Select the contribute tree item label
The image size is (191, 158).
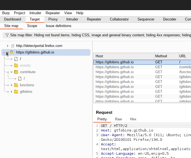28,72
